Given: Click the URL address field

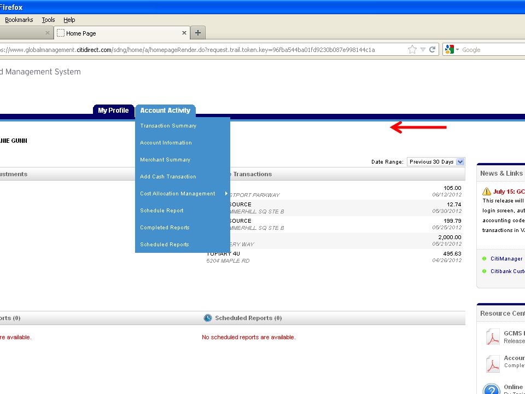Looking at the screenshot, I should 201,50.
